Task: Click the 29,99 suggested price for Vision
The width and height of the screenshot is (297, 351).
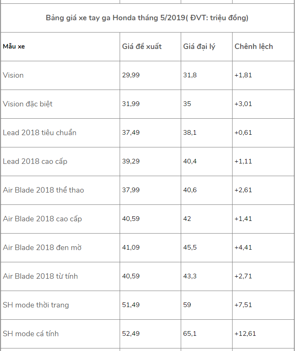Action: (131, 75)
